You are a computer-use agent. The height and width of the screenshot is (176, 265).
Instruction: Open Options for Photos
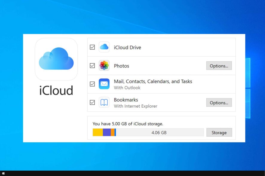pos(219,66)
